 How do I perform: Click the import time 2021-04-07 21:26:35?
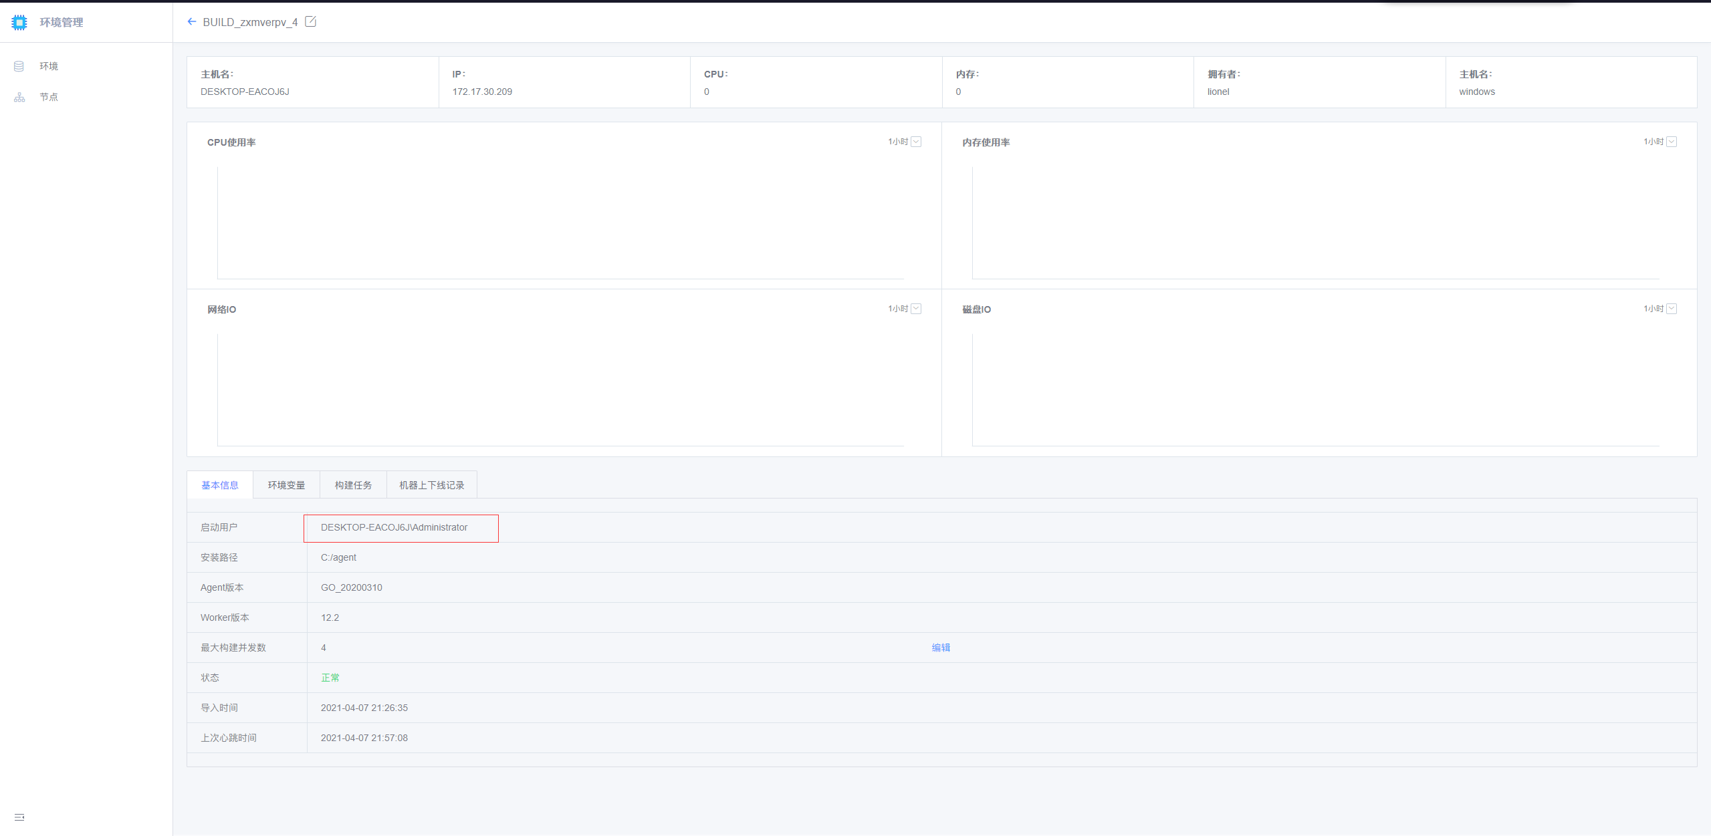pyautogui.click(x=364, y=708)
